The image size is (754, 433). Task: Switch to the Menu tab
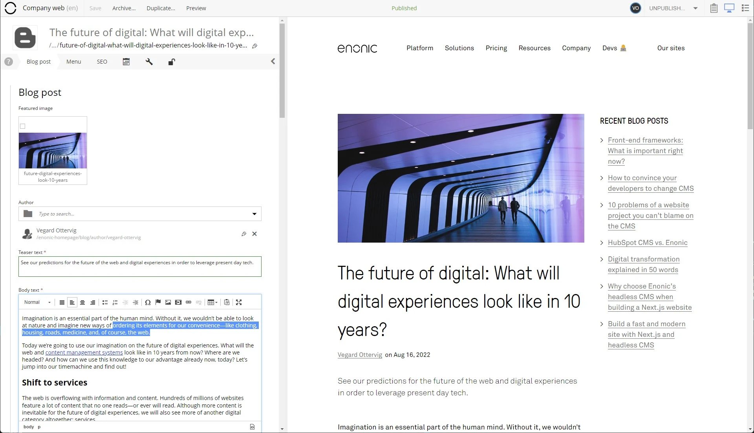(73, 62)
